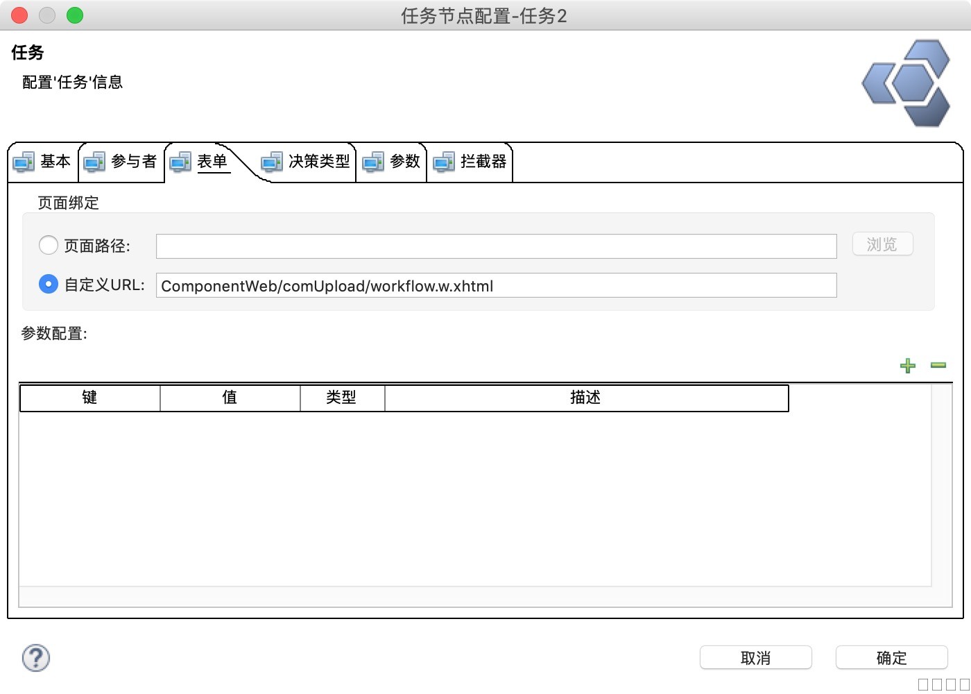This screenshot has height=694, width=971.
Task: Click the monitor icon on 拦截器 tab
Action: 444,162
